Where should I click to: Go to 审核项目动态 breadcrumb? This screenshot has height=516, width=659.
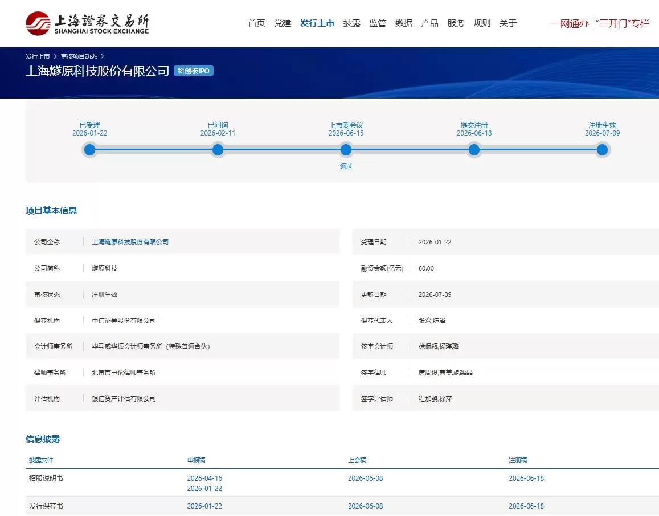point(79,56)
